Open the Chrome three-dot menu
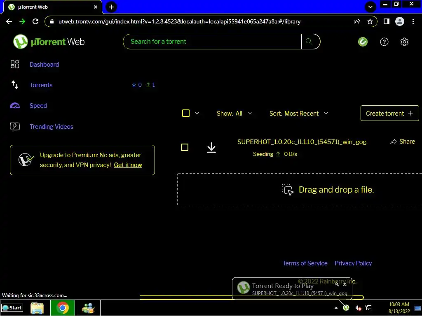 (x=413, y=21)
